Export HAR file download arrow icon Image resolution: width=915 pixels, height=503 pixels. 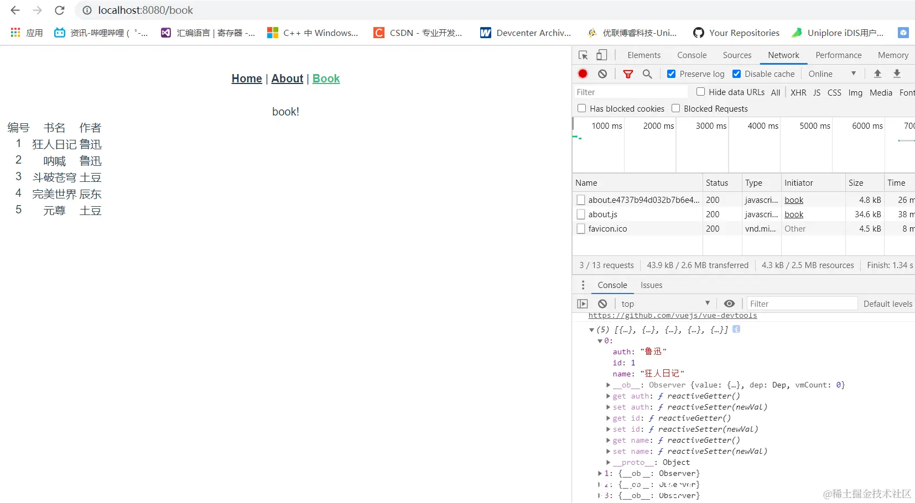coord(897,74)
